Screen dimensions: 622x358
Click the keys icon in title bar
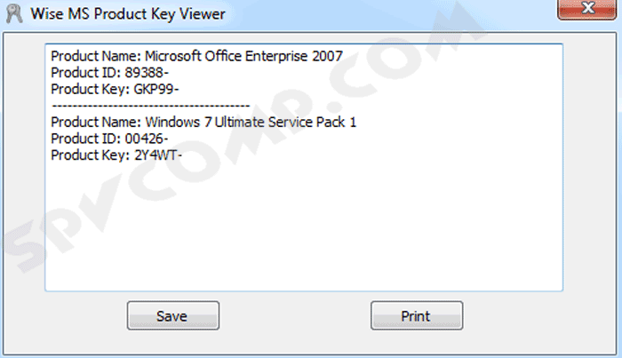(14, 13)
